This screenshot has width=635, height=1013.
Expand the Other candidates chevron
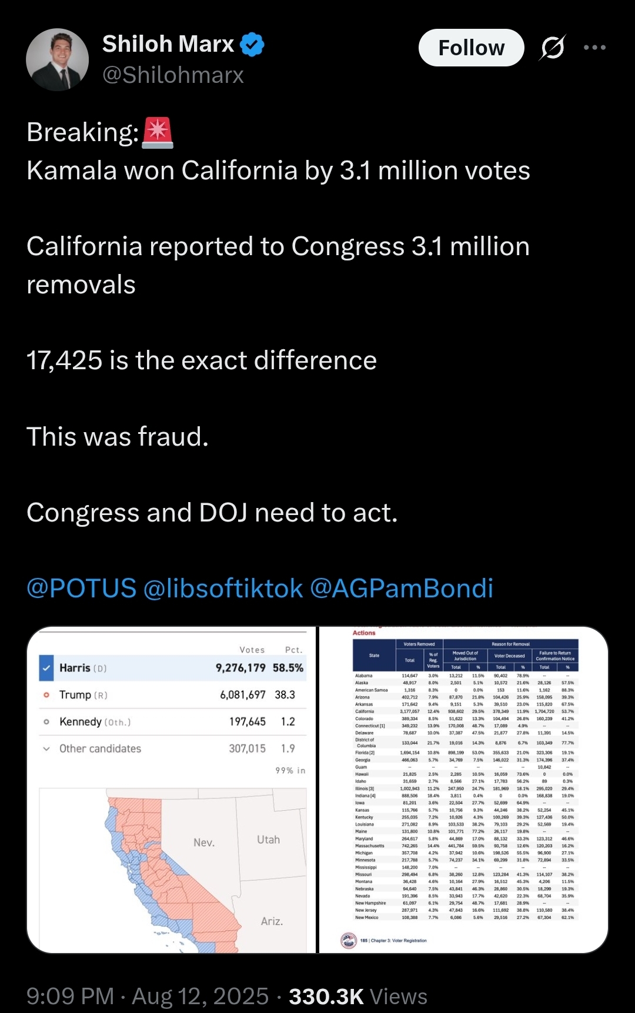click(x=46, y=748)
